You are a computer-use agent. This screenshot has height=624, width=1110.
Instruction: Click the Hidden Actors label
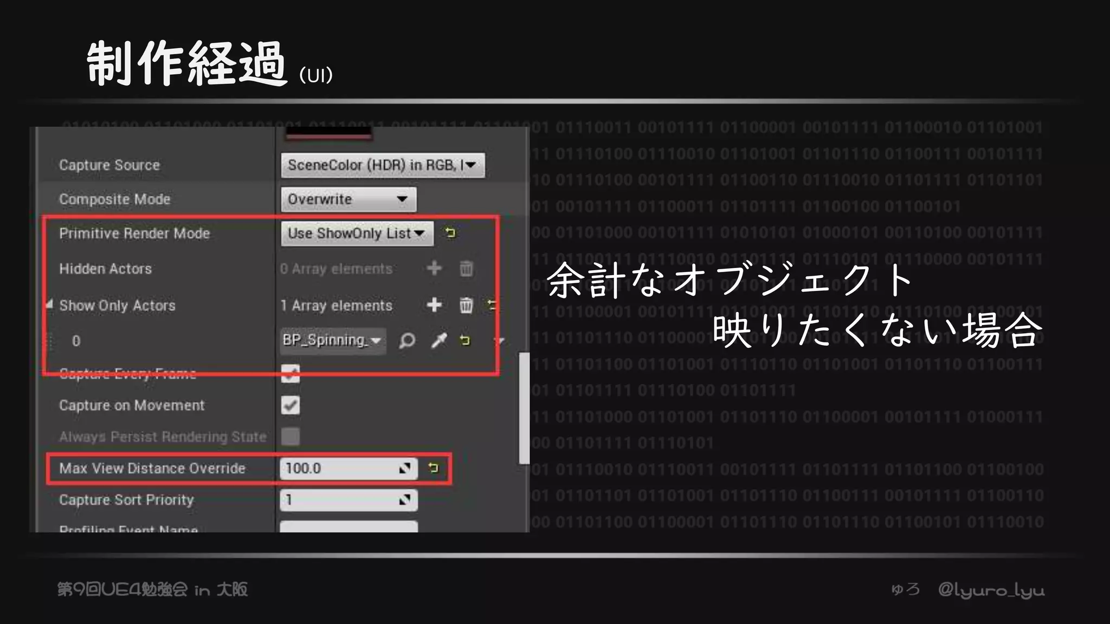[x=105, y=269]
